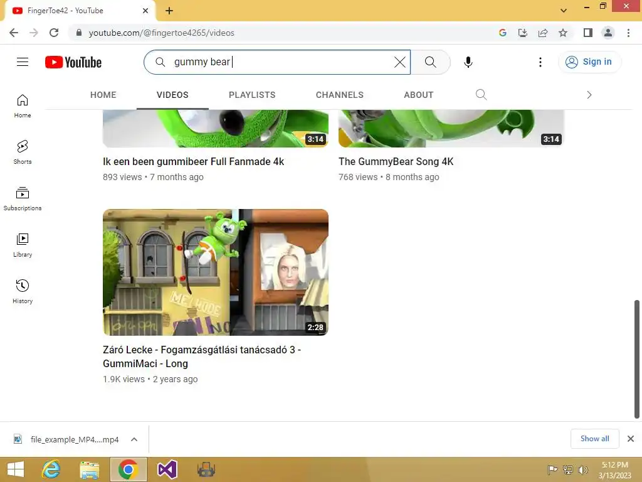Open YouTube settings three-dot menu
Image resolution: width=642 pixels, height=482 pixels.
tap(540, 62)
